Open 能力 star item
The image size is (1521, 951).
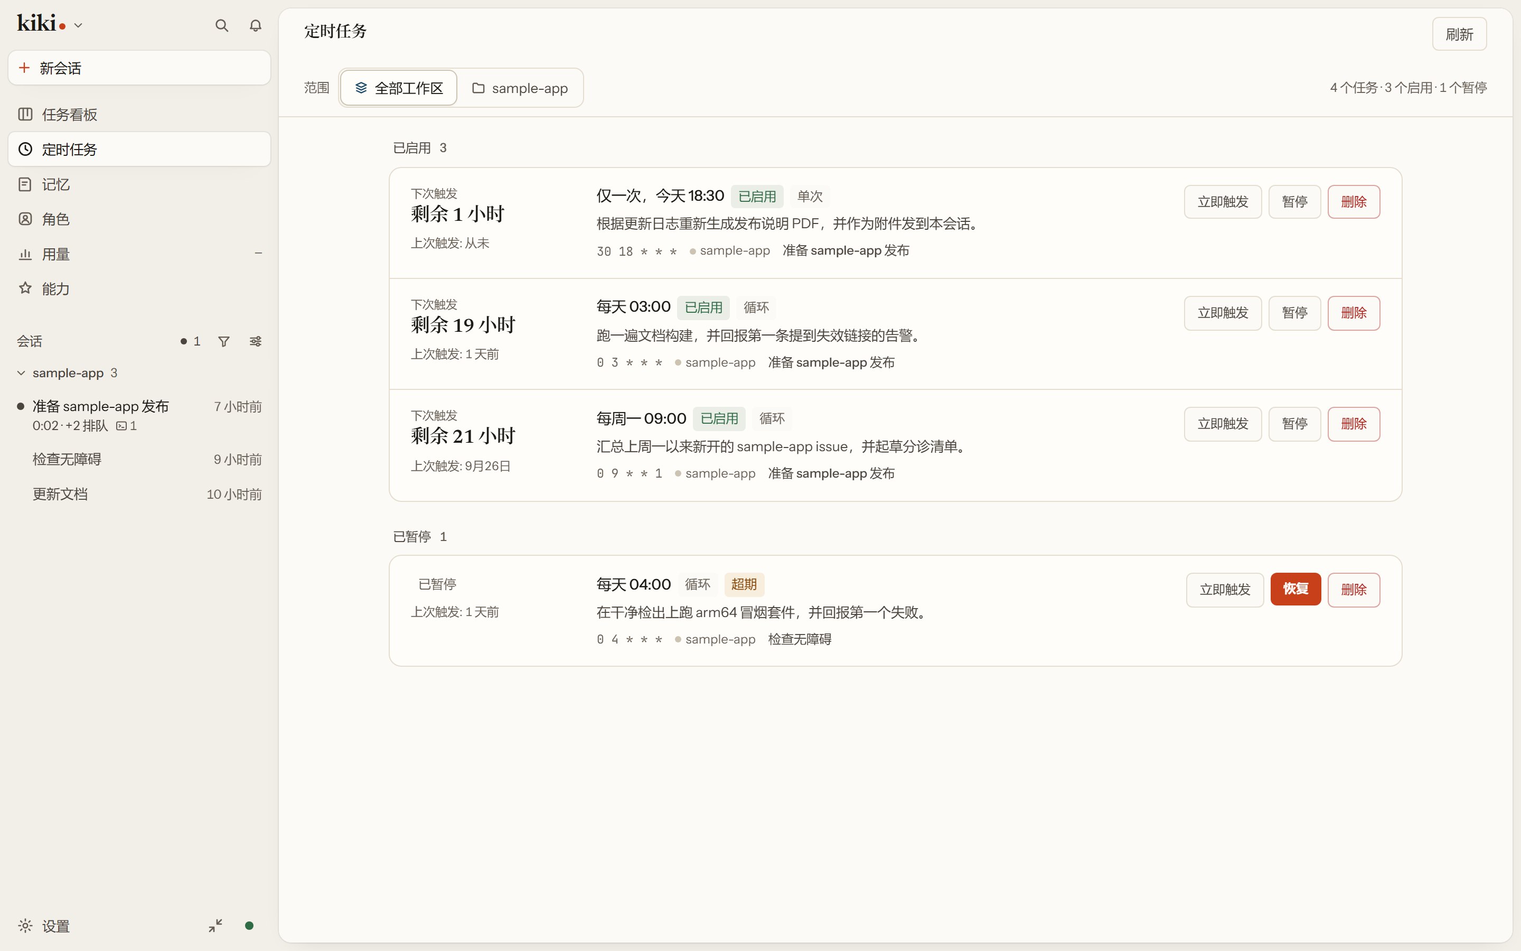click(x=139, y=288)
